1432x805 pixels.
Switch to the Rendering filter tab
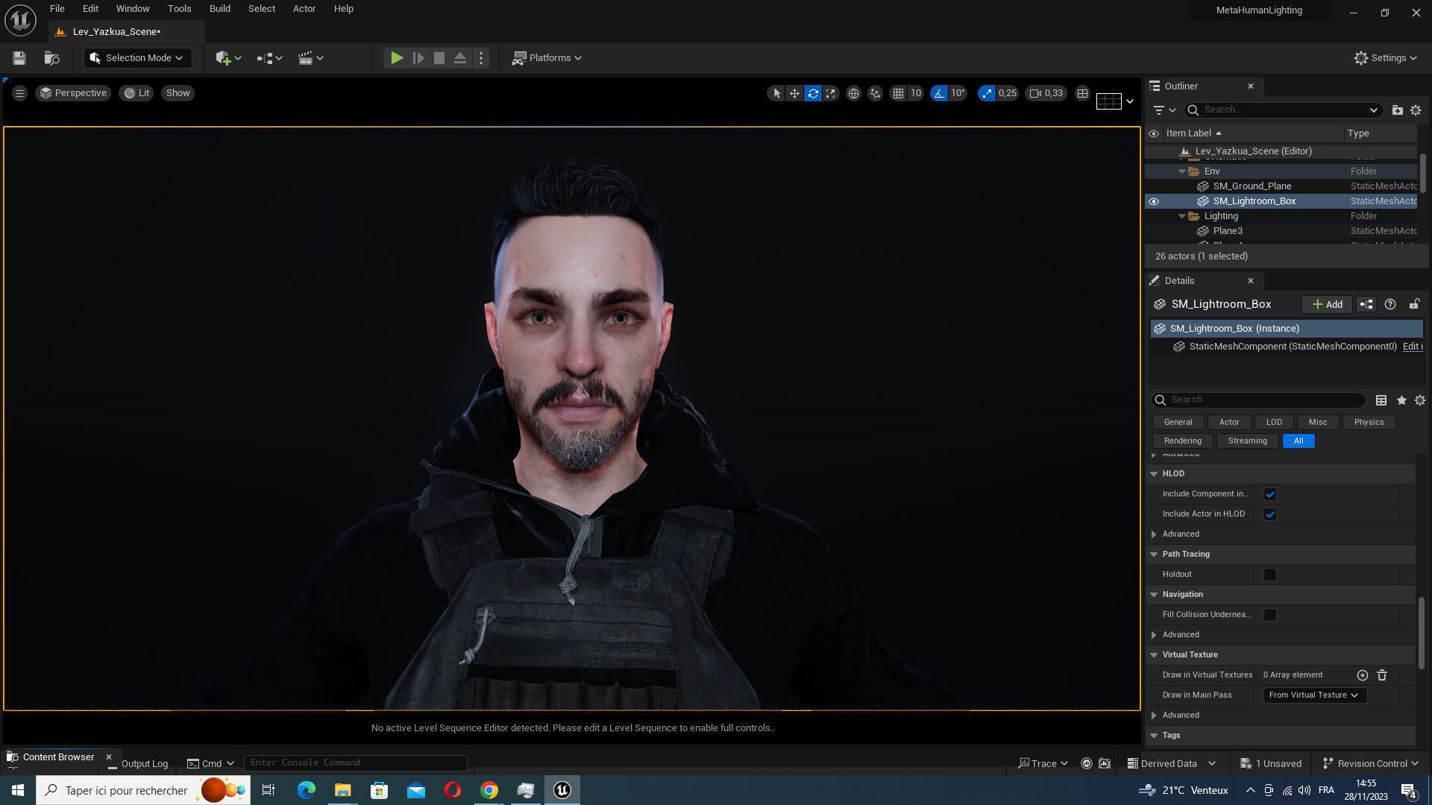1182,441
